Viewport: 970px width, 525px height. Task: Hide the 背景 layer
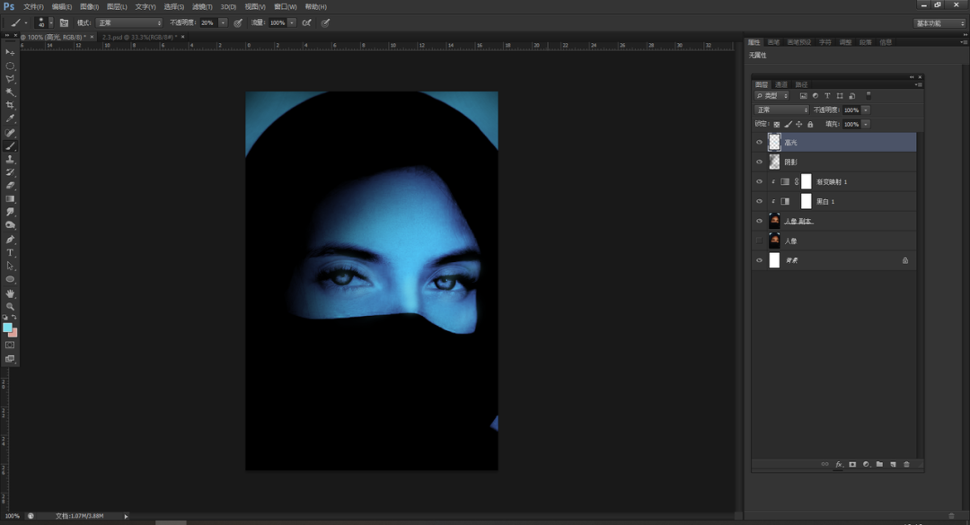(759, 260)
